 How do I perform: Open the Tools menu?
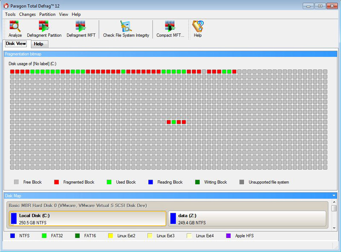pos(10,14)
